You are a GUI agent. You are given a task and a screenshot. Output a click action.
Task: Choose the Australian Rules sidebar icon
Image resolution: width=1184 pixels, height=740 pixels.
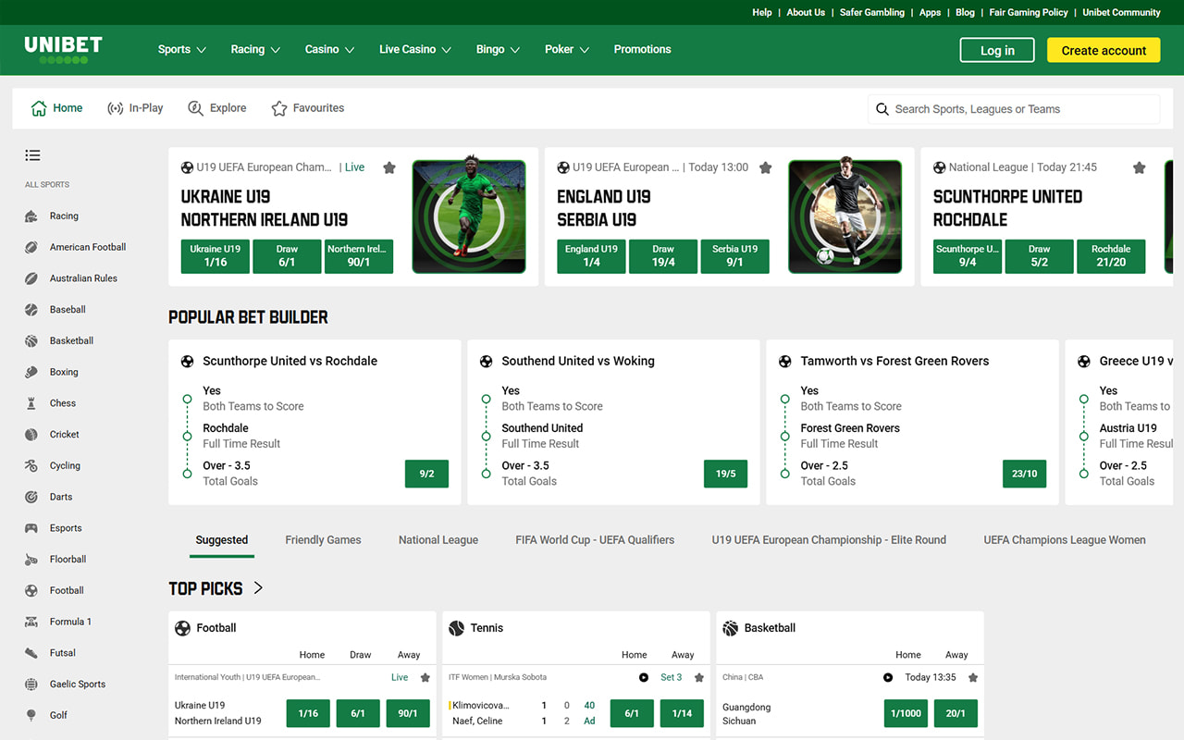coord(31,278)
